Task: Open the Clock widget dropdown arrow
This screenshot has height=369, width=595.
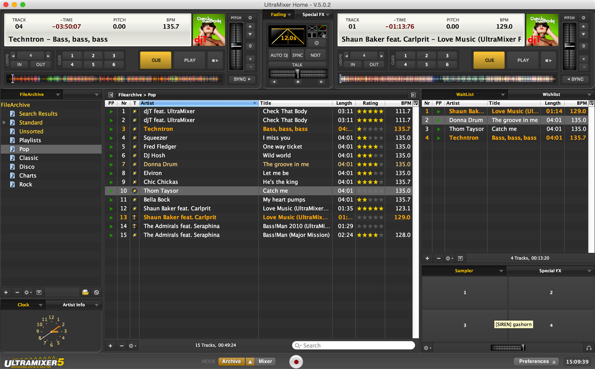Action: coord(41,305)
